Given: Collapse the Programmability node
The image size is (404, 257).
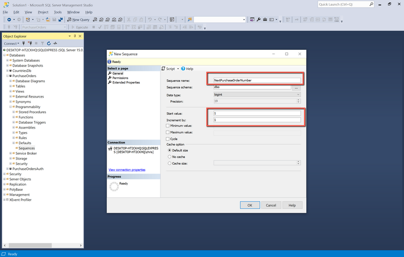Looking at the screenshot, I should [11, 107].
